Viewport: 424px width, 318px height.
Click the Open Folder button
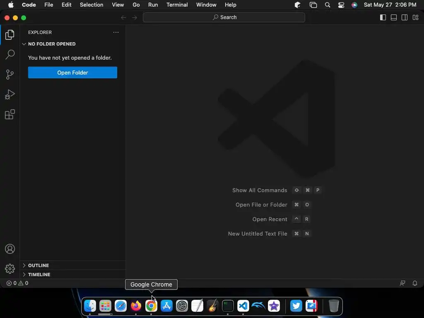tap(72, 72)
